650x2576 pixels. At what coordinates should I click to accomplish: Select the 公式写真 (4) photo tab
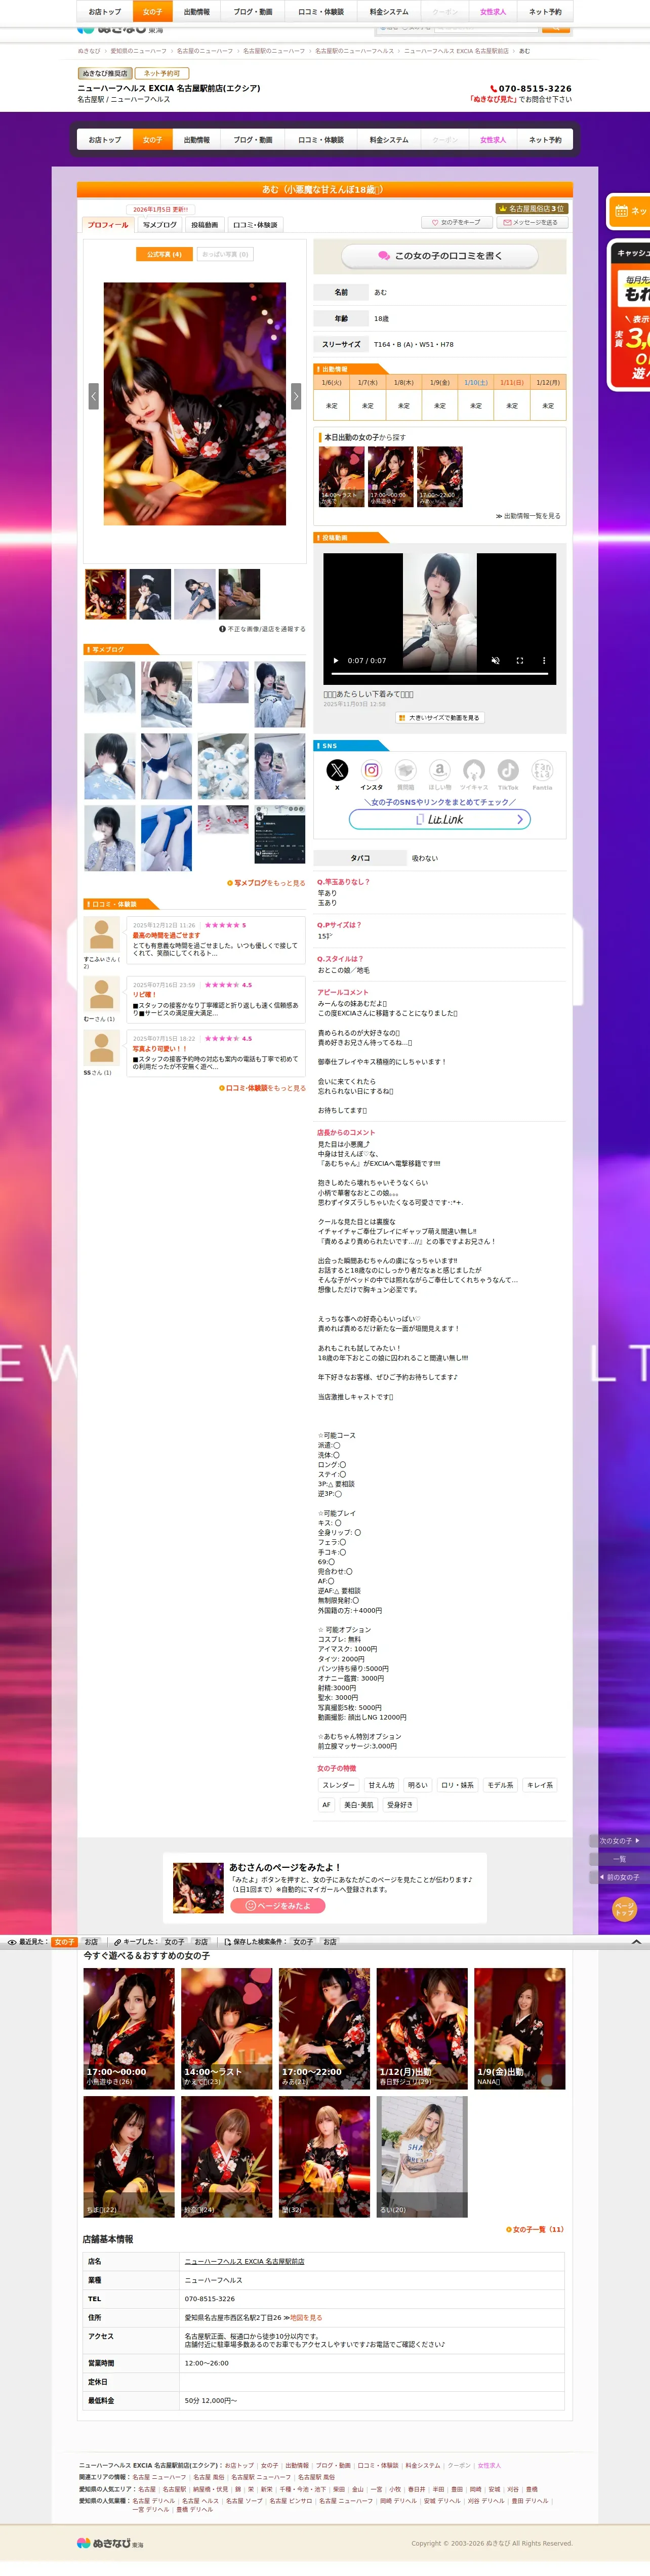pos(164,254)
